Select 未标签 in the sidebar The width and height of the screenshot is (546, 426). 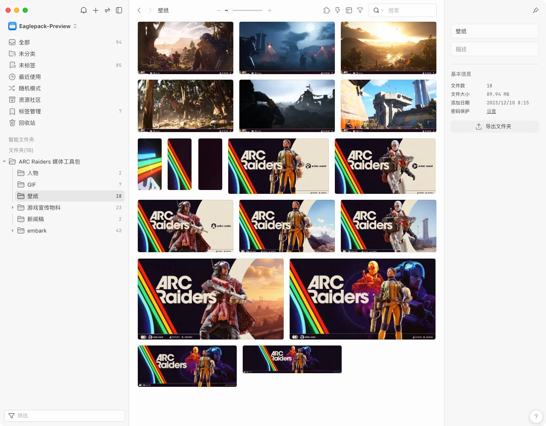(65, 65)
